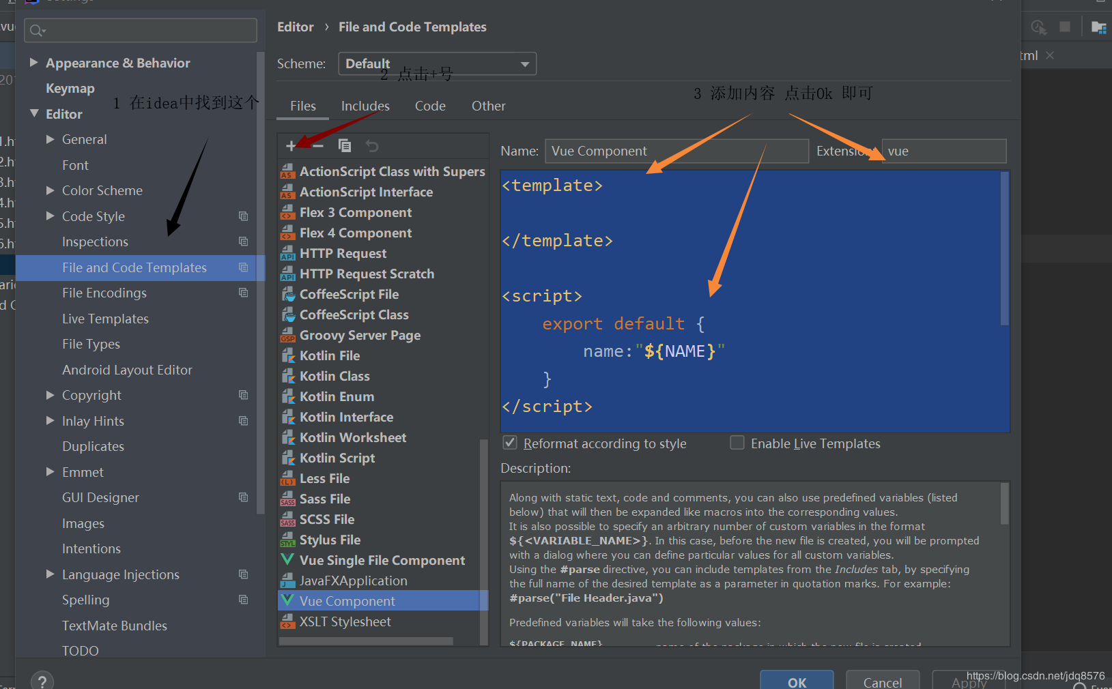Focus the settings search box
This screenshot has height=689, width=1112.
tap(141, 31)
